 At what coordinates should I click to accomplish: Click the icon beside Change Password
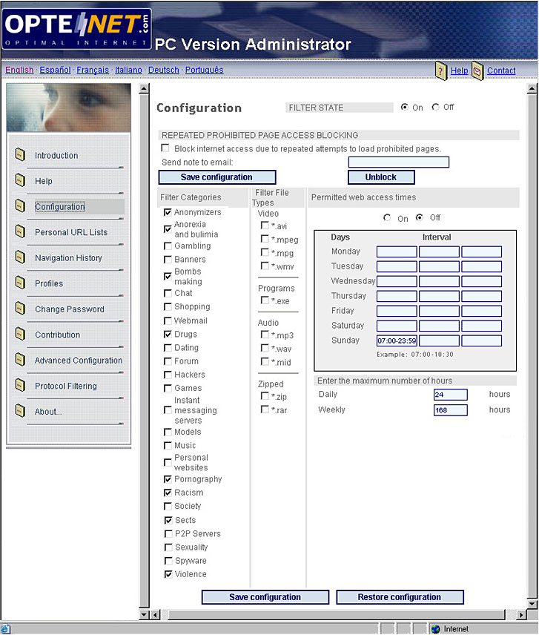(20, 308)
